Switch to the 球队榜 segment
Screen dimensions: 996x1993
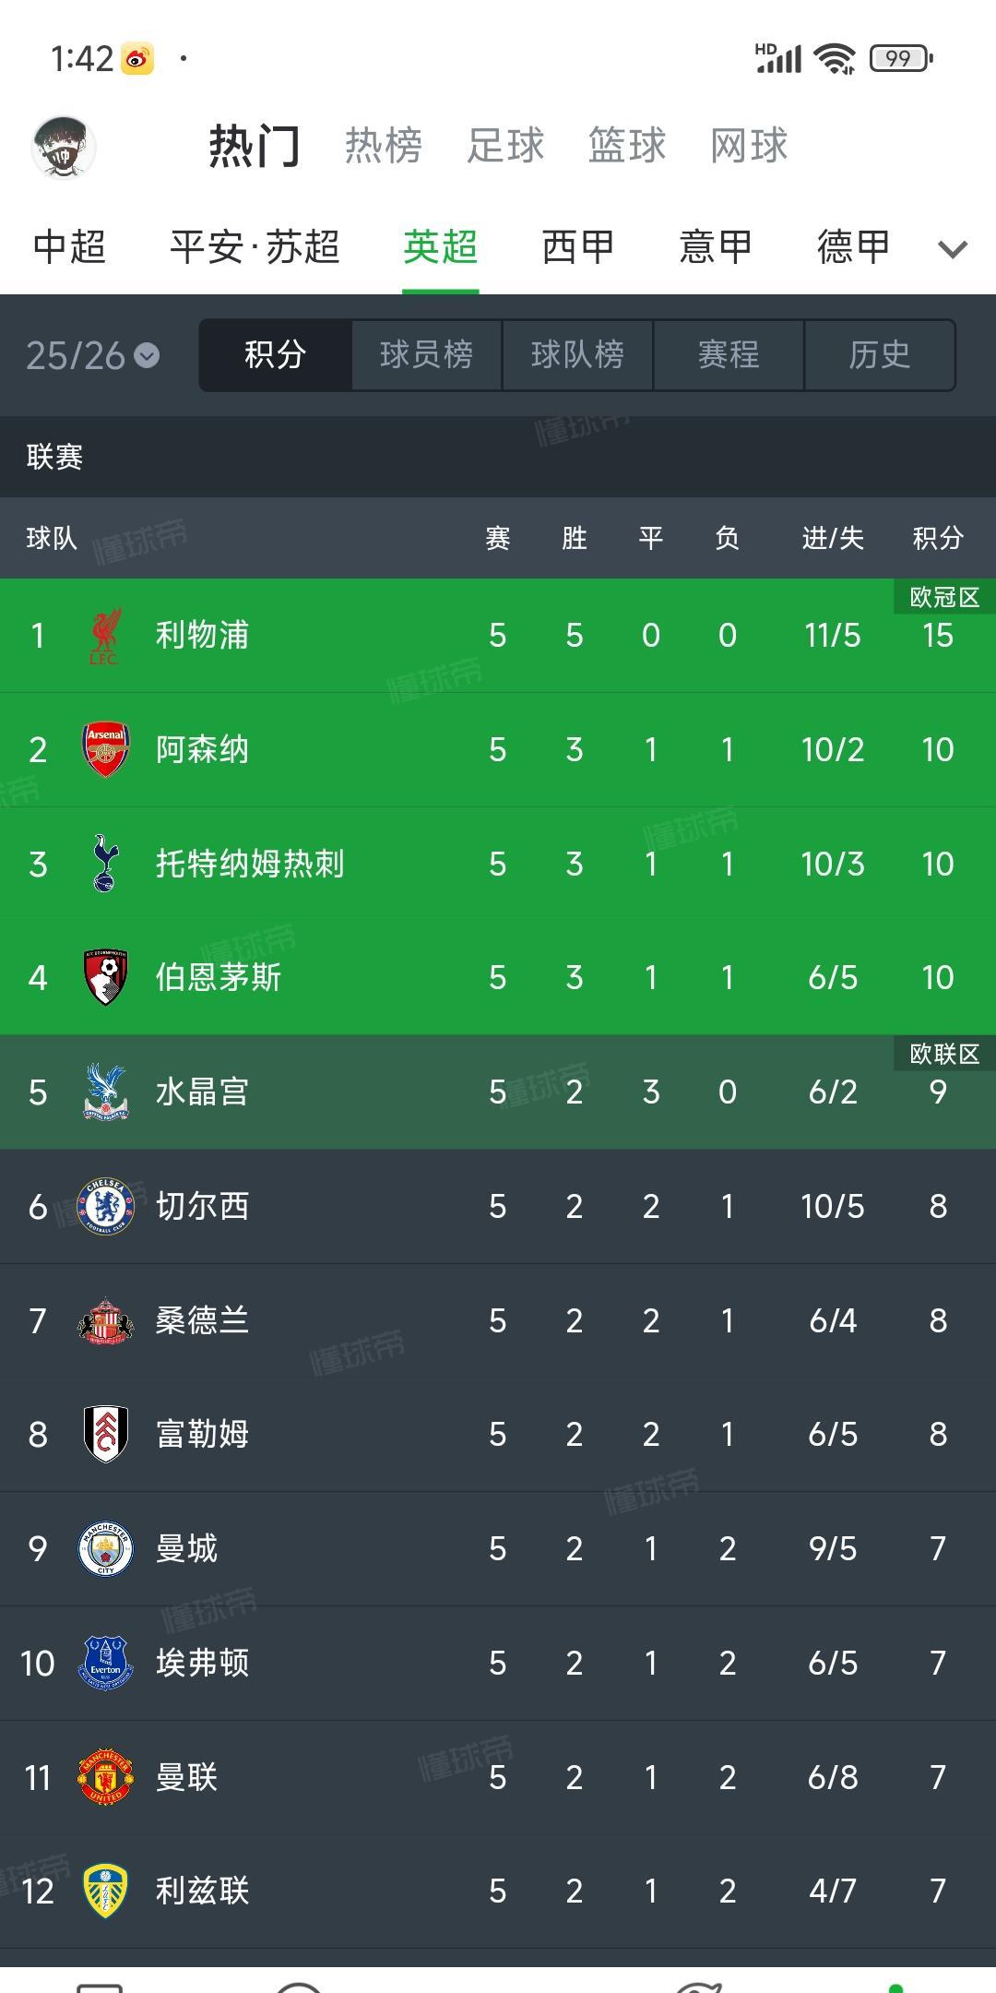tap(577, 355)
